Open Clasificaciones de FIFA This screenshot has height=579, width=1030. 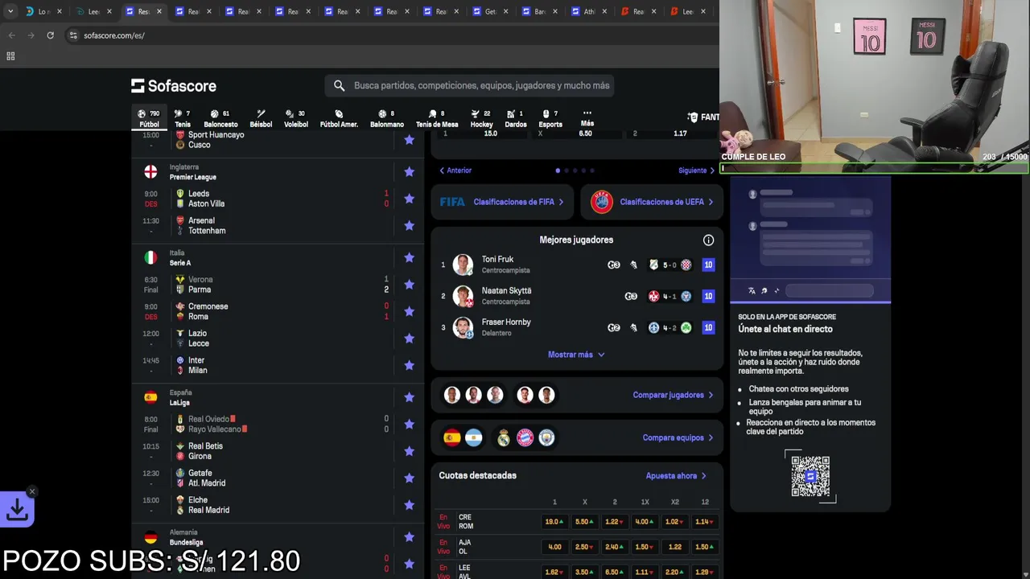(503, 202)
